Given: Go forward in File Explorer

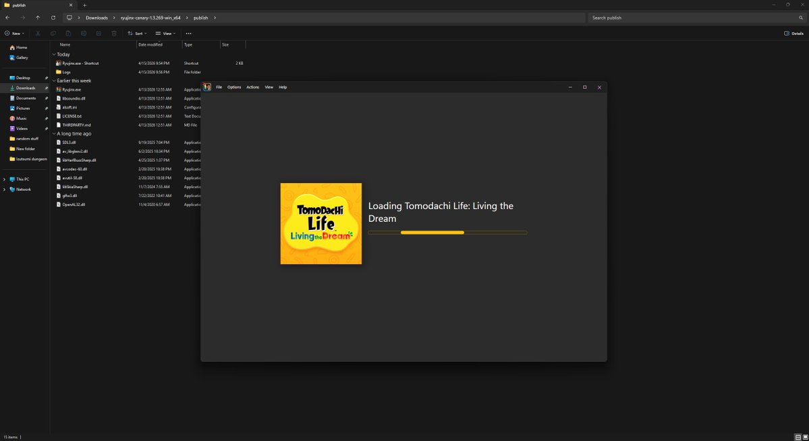Looking at the screenshot, I should tap(23, 18).
